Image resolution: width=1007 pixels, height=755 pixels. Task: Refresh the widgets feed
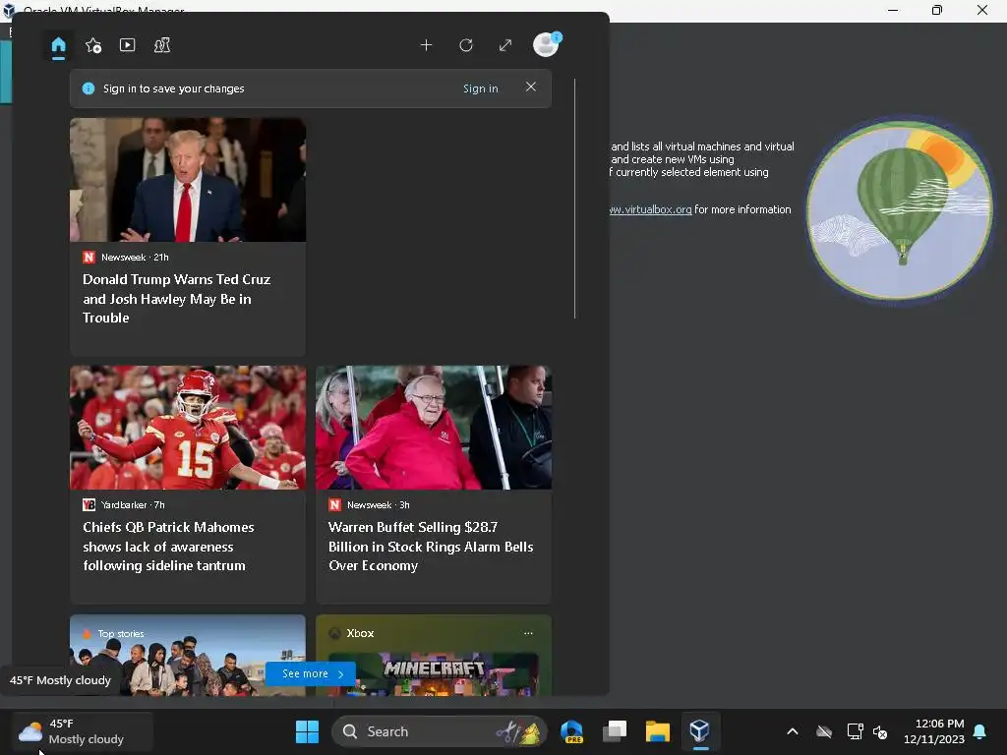coord(466,45)
